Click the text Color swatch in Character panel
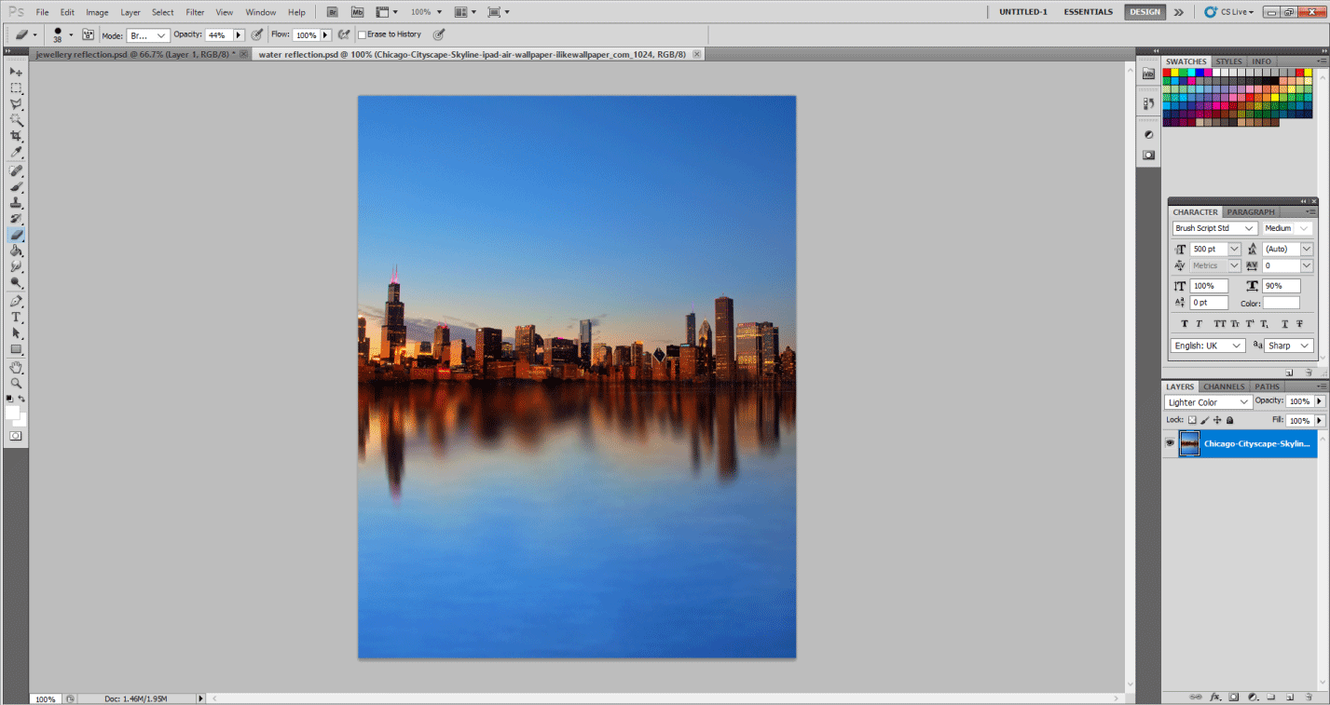The width and height of the screenshot is (1330, 705). pos(1282,303)
